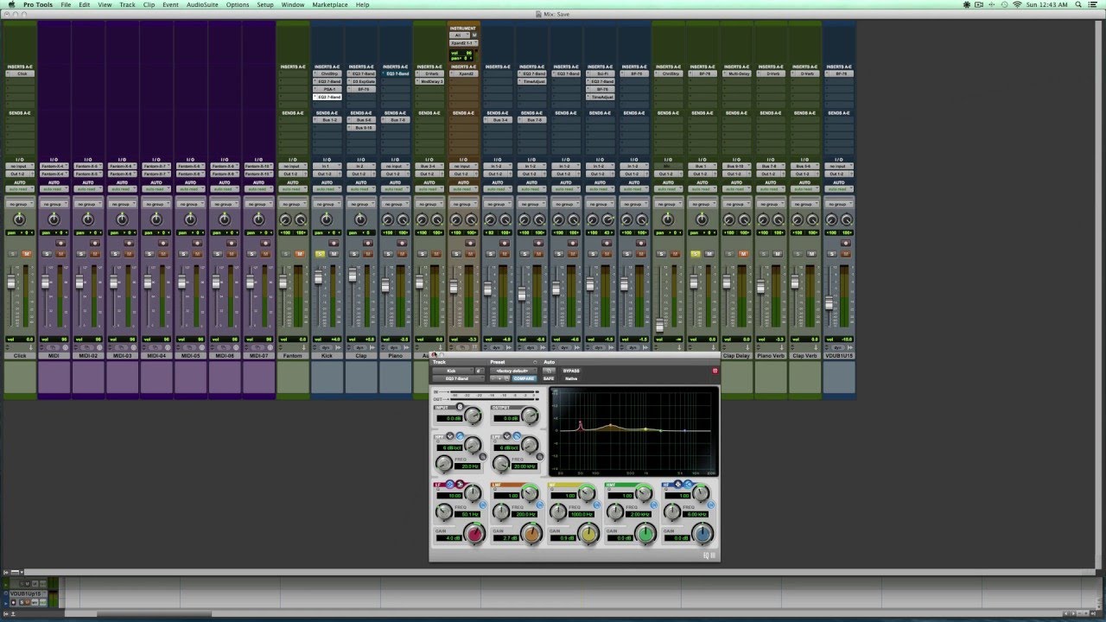Toggle the LMF band IN button
This screenshot has width=1106, height=622.
540,505
